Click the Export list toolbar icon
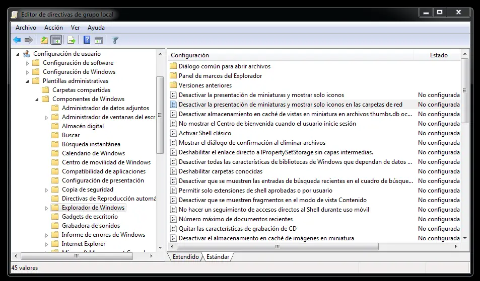 click(72, 40)
